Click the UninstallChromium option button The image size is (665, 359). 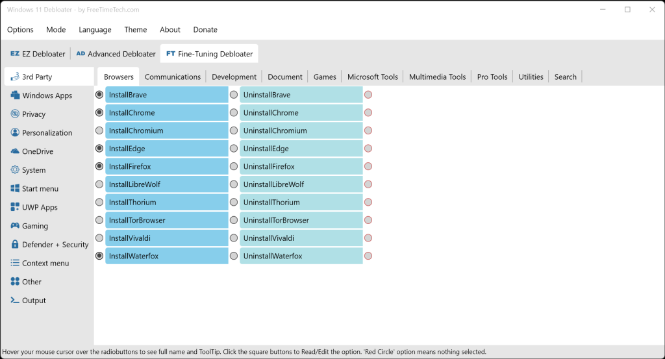[301, 130]
